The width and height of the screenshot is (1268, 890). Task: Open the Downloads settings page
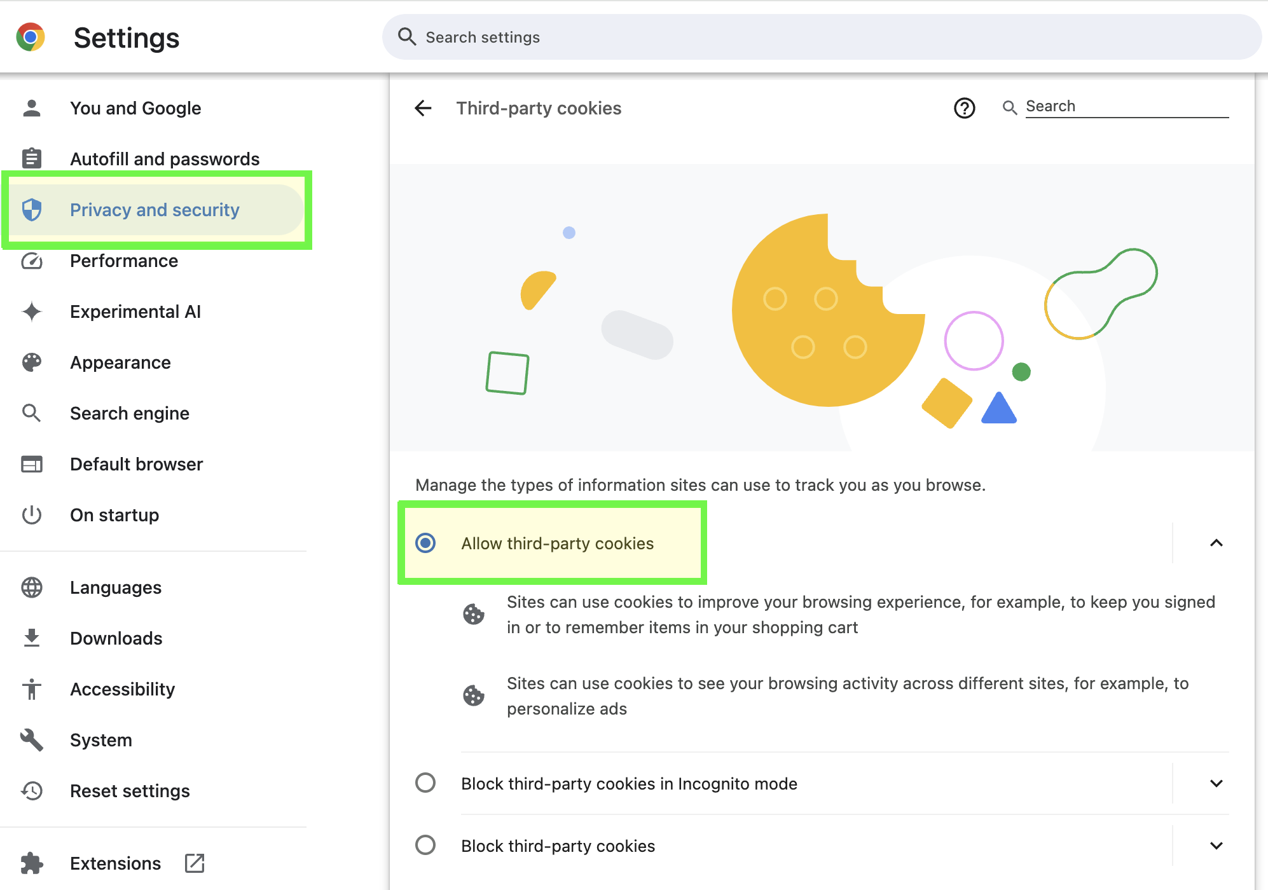(x=116, y=638)
